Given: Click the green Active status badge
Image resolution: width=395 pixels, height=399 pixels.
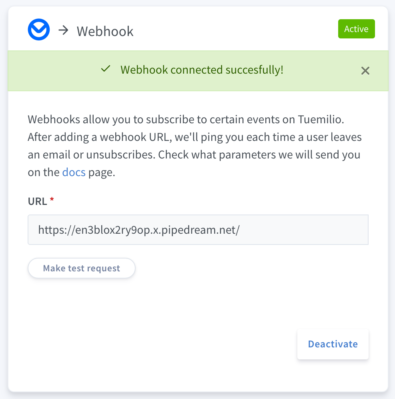Looking at the screenshot, I should [x=356, y=29].
